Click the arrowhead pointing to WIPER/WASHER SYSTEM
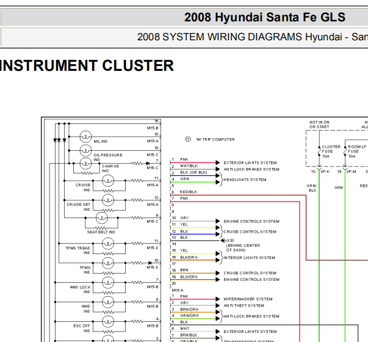Viewport: 368px width, 342px height. click(x=218, y=299)
